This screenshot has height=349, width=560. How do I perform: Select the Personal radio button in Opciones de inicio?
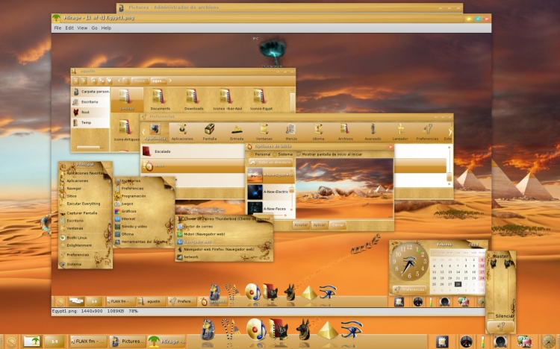(x=252, y=154)
